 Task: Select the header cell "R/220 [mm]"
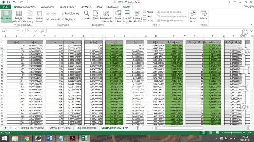pos(174,42)
